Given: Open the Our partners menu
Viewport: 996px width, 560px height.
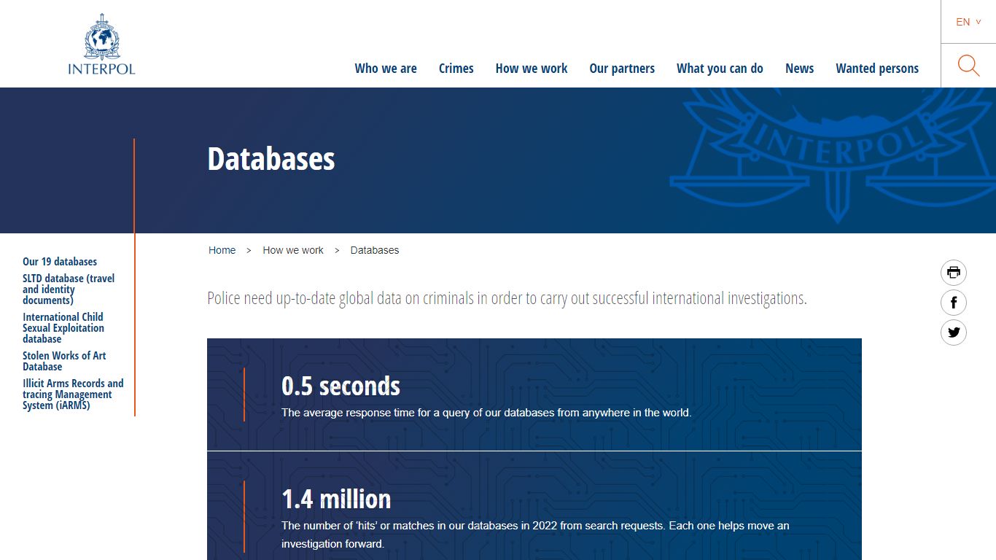Looking at the screenshot, I should click(x=622, y=69).
